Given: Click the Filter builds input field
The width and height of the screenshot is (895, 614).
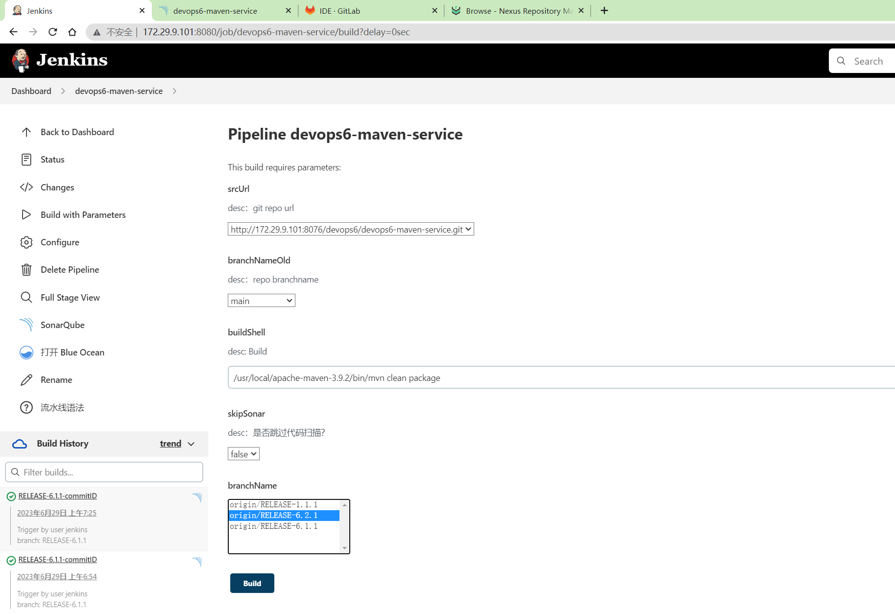Looking at the screenshot, I should click(x=104, y=472).
